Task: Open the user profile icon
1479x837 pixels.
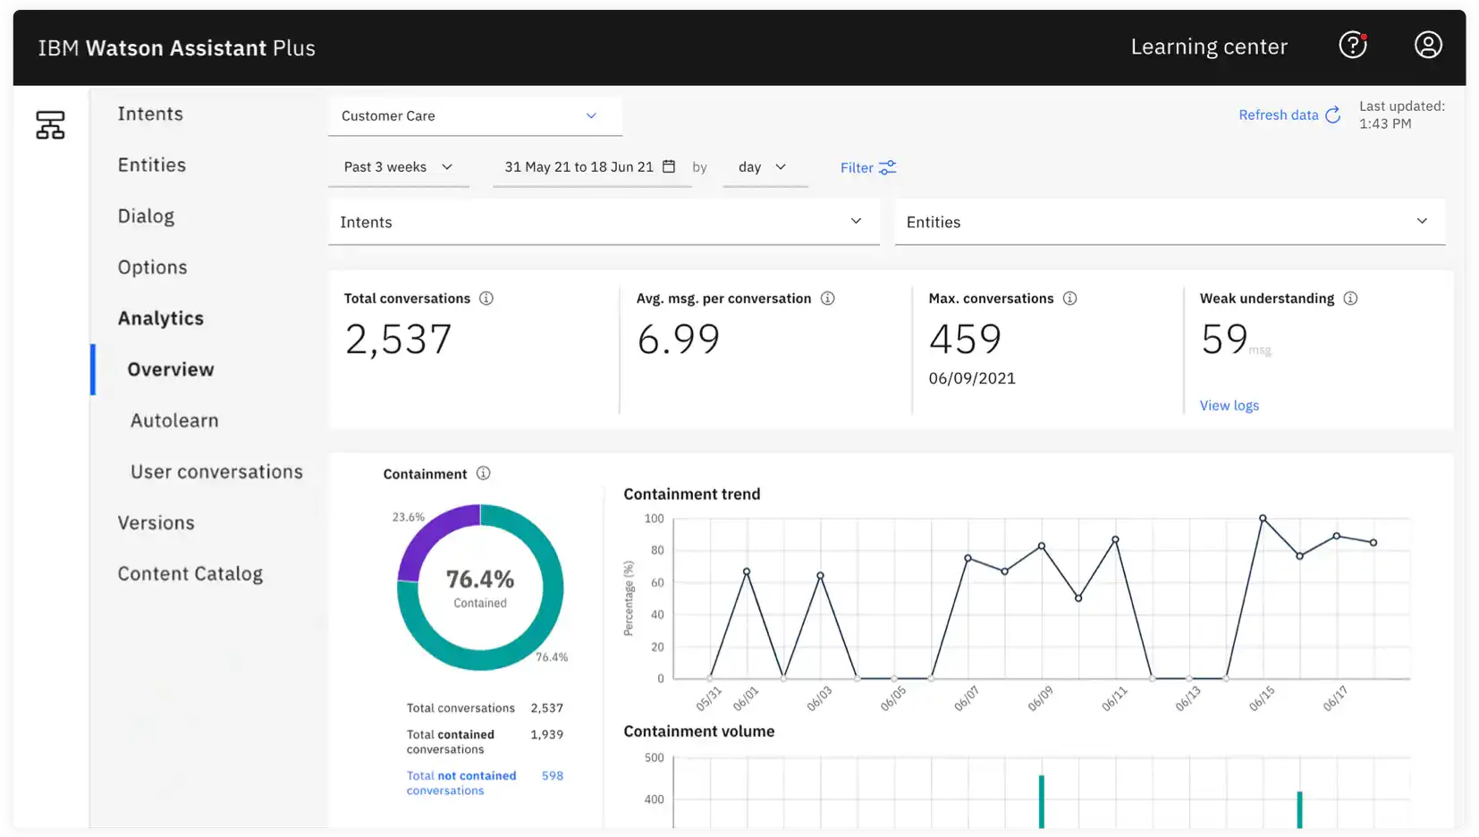Action: (x=1428, y=45)
